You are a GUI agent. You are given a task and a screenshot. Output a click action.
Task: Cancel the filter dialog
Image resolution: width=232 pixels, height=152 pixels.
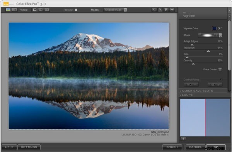coord(195,147)
